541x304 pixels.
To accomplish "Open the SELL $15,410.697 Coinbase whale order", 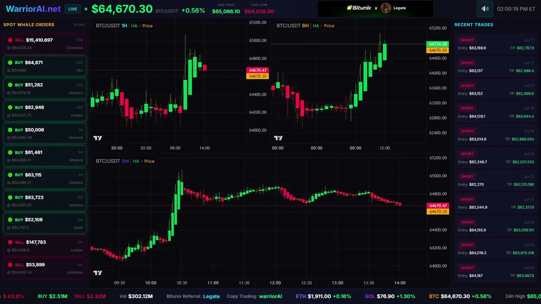I will [45, 43].
